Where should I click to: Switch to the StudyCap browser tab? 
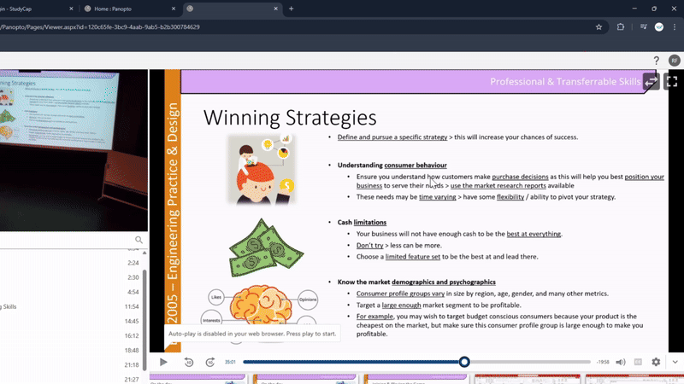tap(32, 9)
